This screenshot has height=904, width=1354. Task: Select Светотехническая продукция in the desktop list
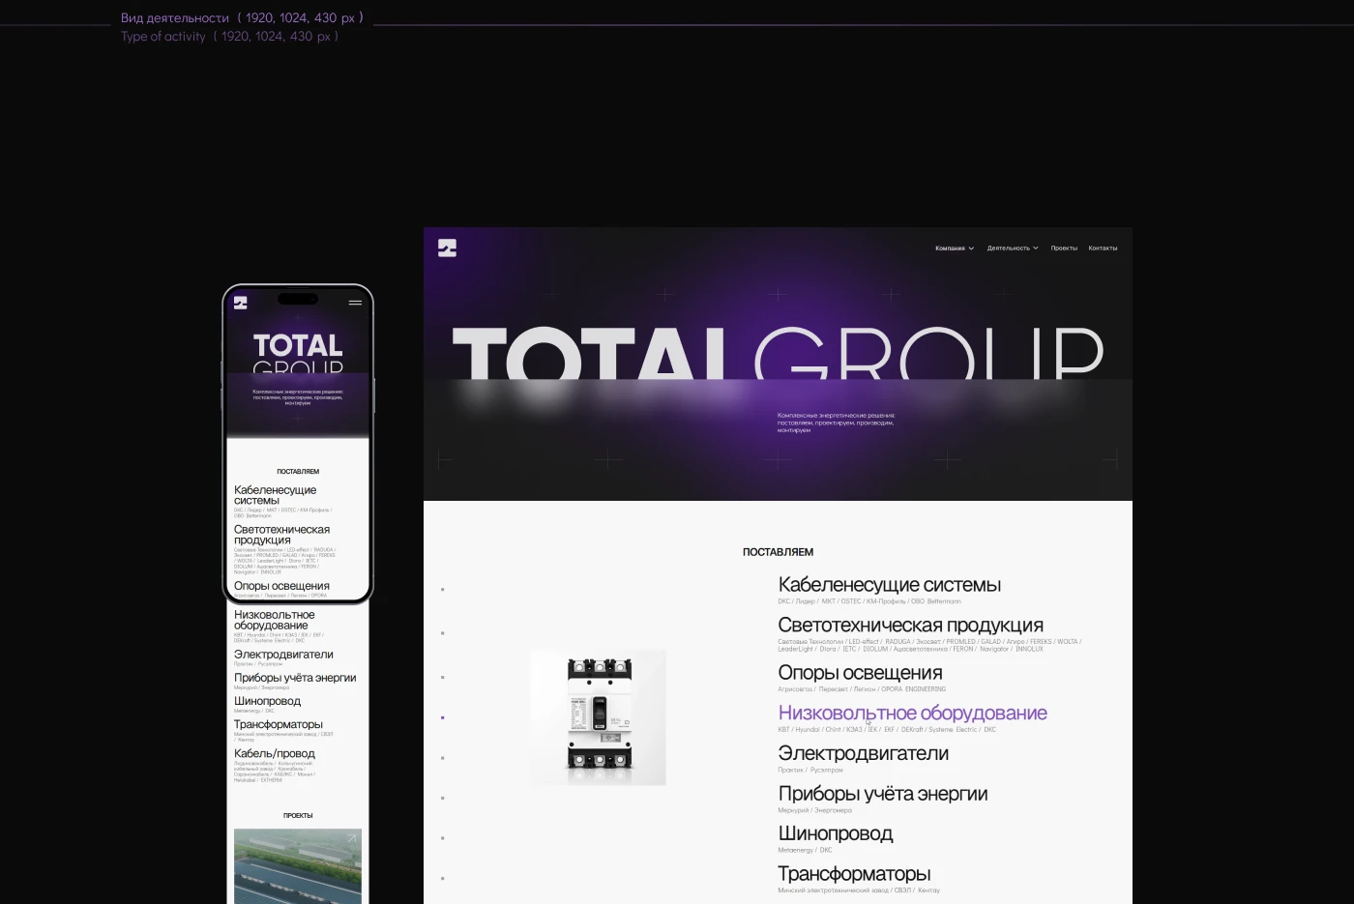pyautogui.click(x=910, y=626)
